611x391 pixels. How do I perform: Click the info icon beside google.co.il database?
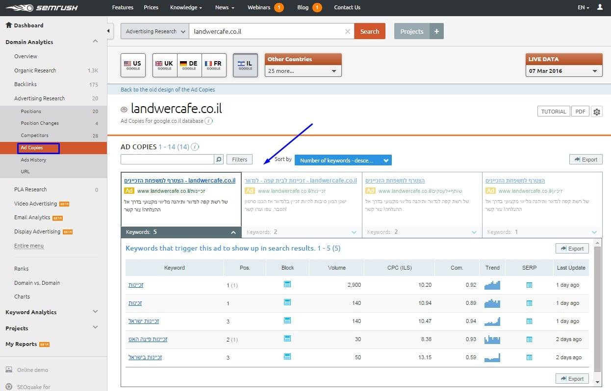(208, 121)
